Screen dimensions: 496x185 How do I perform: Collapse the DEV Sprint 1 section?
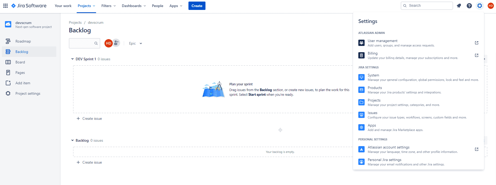tap(73, 59)
